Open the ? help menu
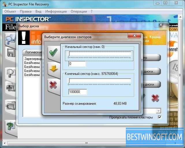The image size is (185, 148). click(x=92, y=11)
